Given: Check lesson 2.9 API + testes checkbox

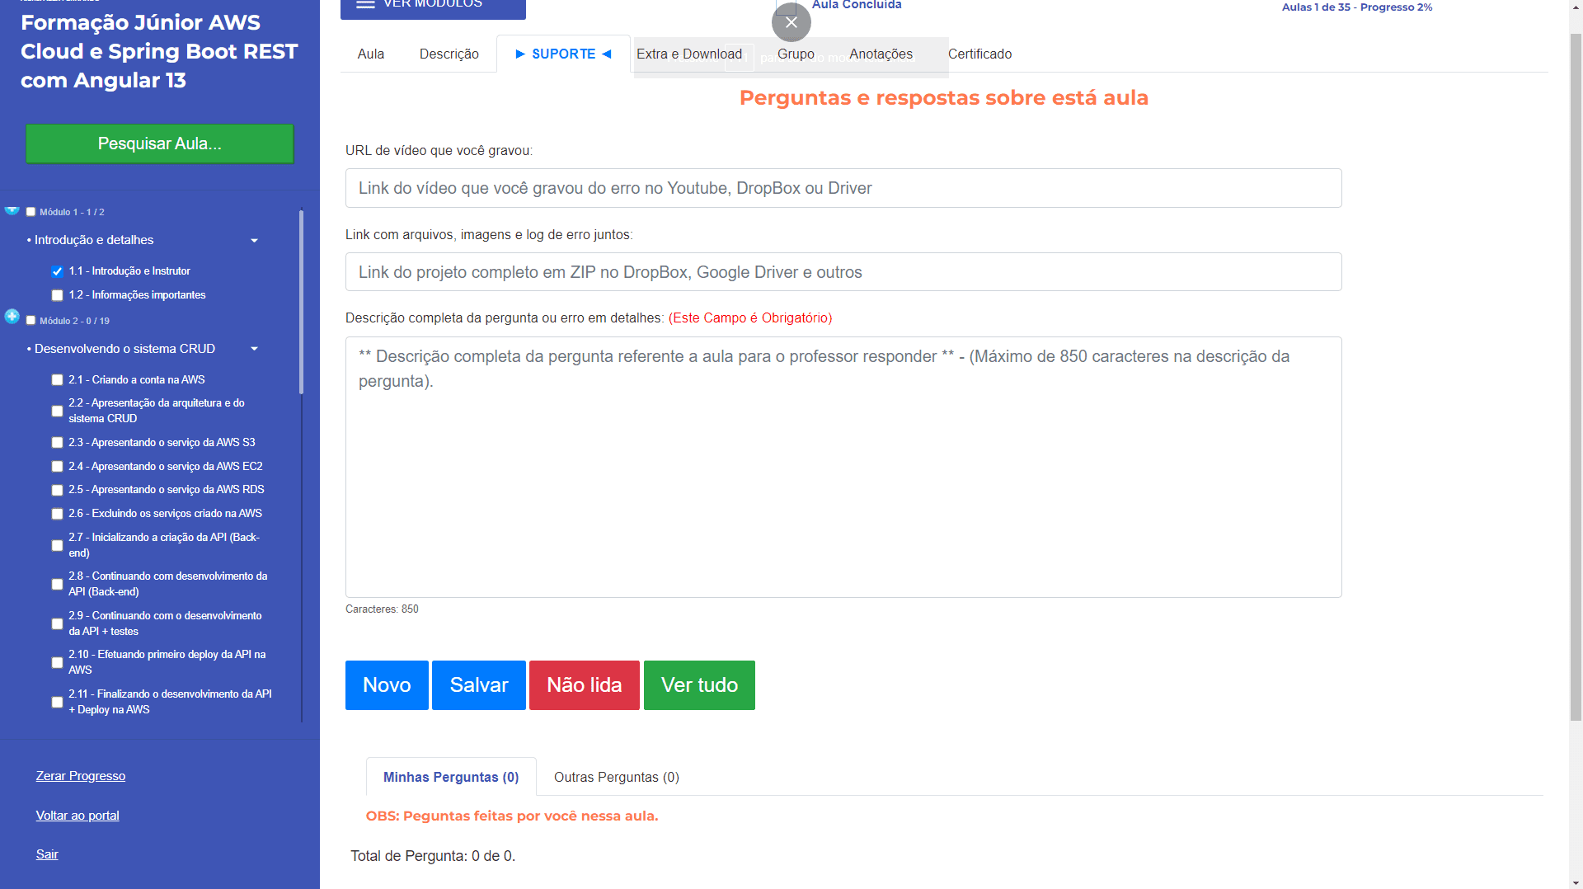Looking at the screenshot, I should pos(57,623).
